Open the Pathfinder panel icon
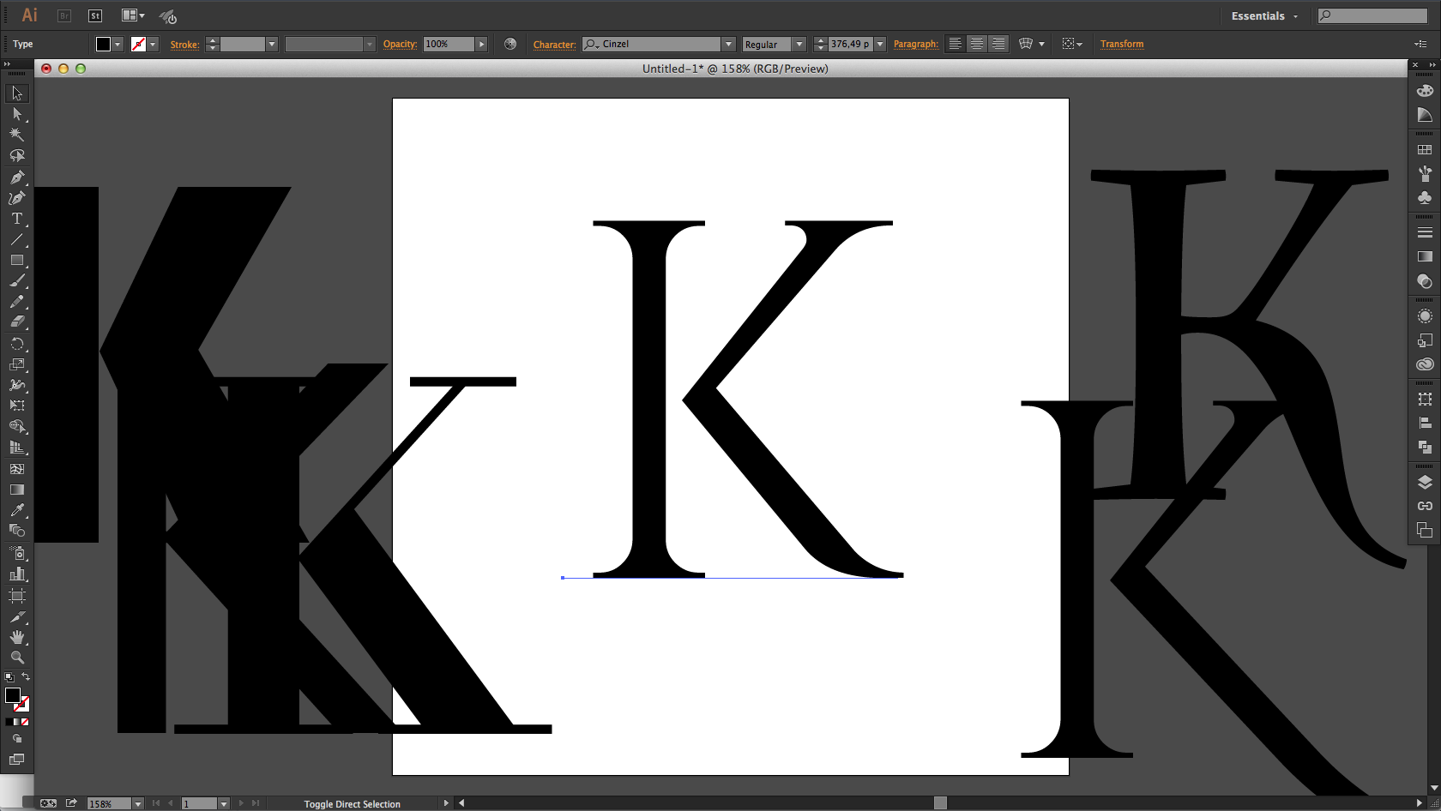The width and height of the screenshot is (1441, 811). [x=1425, y=447]
